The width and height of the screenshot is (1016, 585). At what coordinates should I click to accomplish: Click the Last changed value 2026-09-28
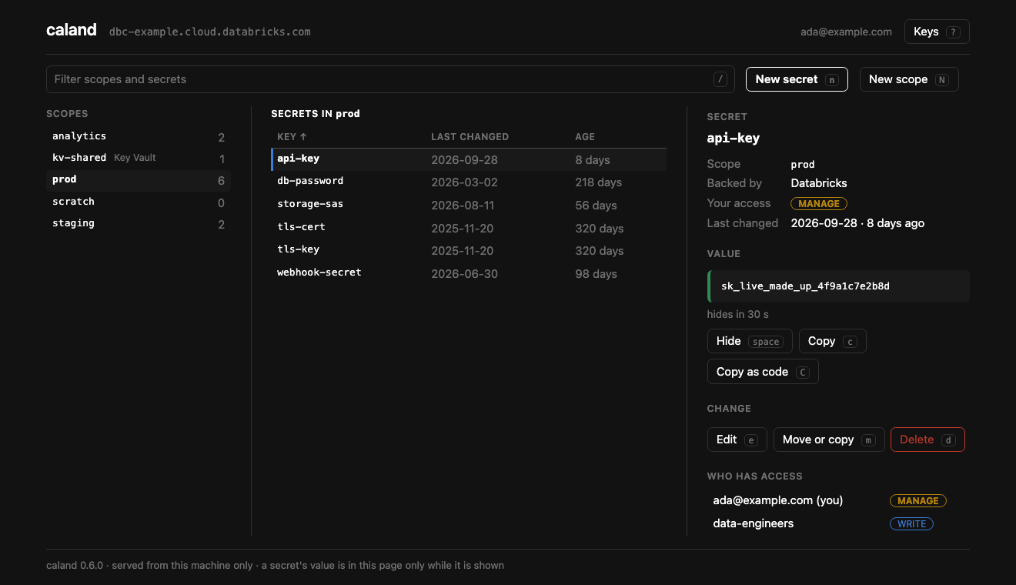click(857, 223)
